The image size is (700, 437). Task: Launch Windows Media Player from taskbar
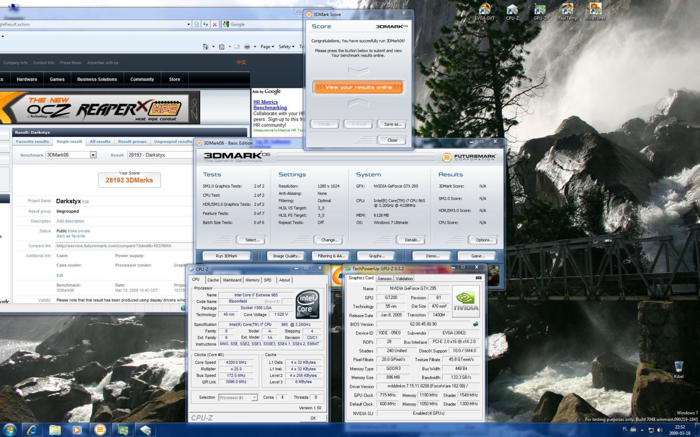(x=77, y=430)
